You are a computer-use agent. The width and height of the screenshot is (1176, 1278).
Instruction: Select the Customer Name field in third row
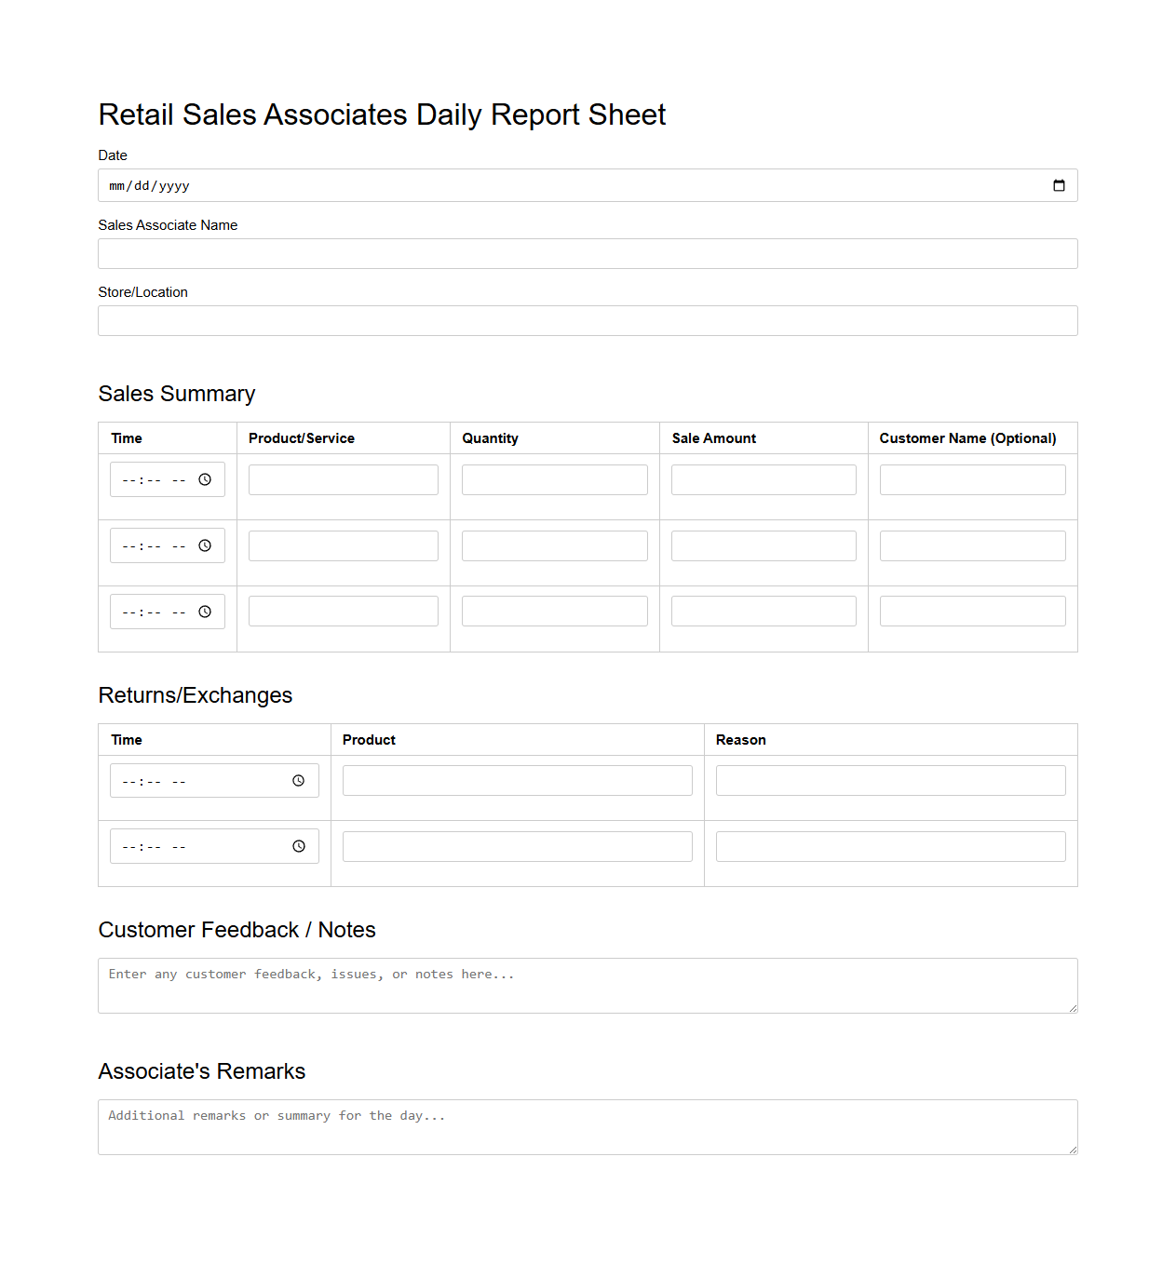[972, 611]
